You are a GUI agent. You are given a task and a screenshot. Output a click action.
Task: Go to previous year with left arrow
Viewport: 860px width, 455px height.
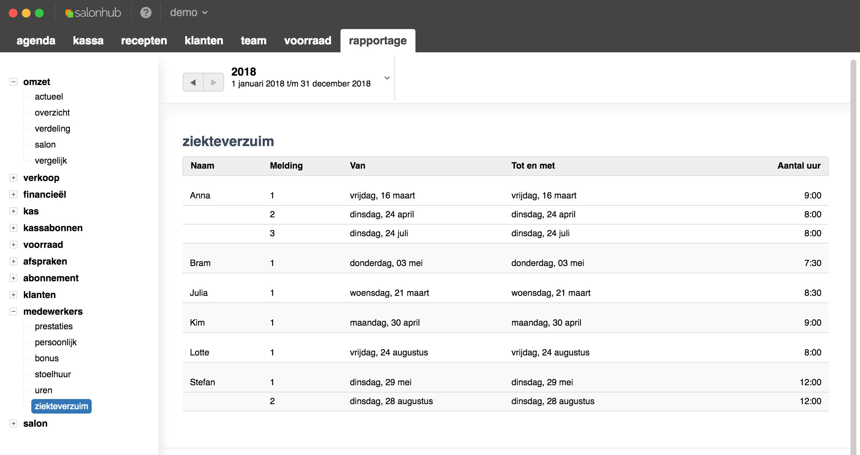[193, 82]
